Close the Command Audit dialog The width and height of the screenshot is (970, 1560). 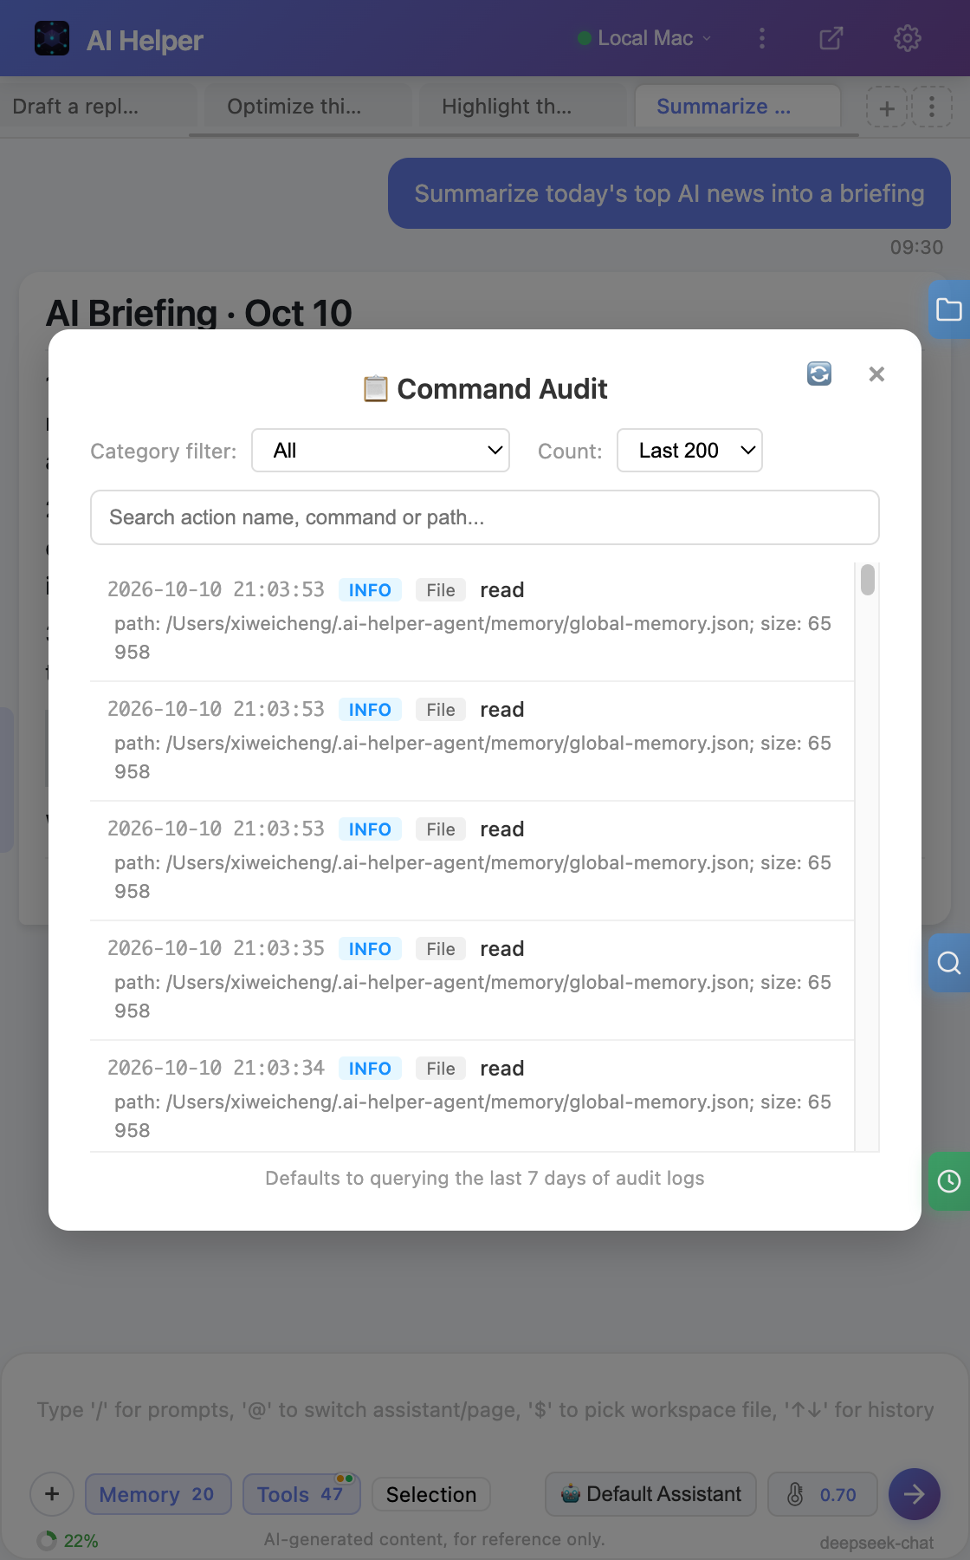876,374
